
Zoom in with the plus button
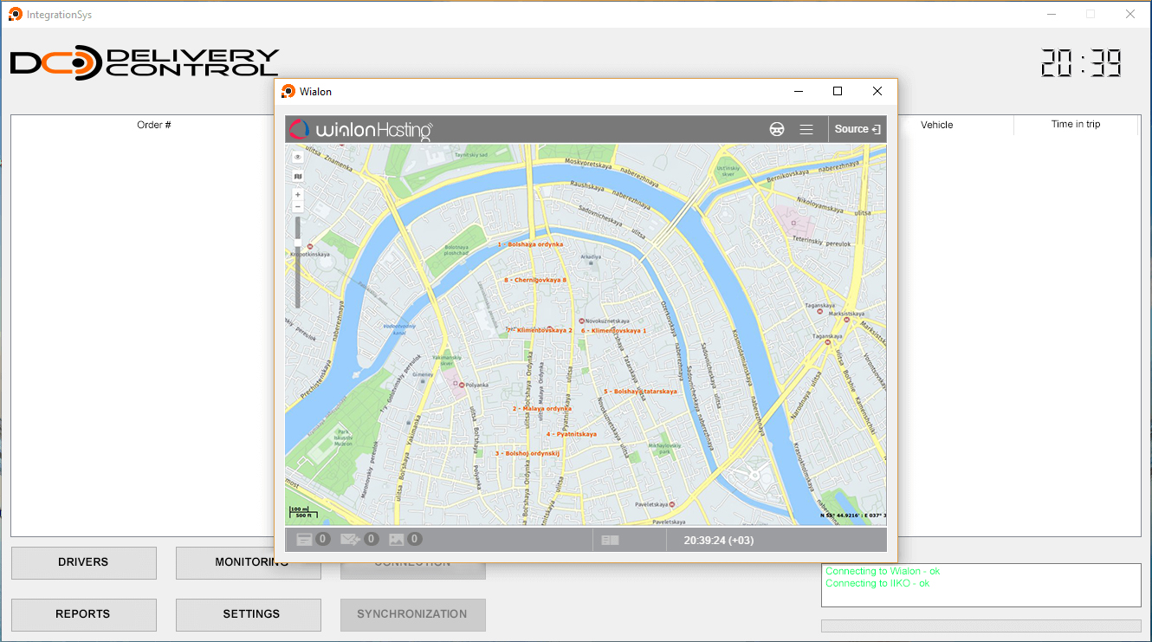(x=298, y=195)
